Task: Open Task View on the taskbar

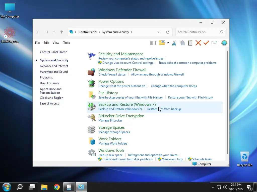Action: pos(32,187)
